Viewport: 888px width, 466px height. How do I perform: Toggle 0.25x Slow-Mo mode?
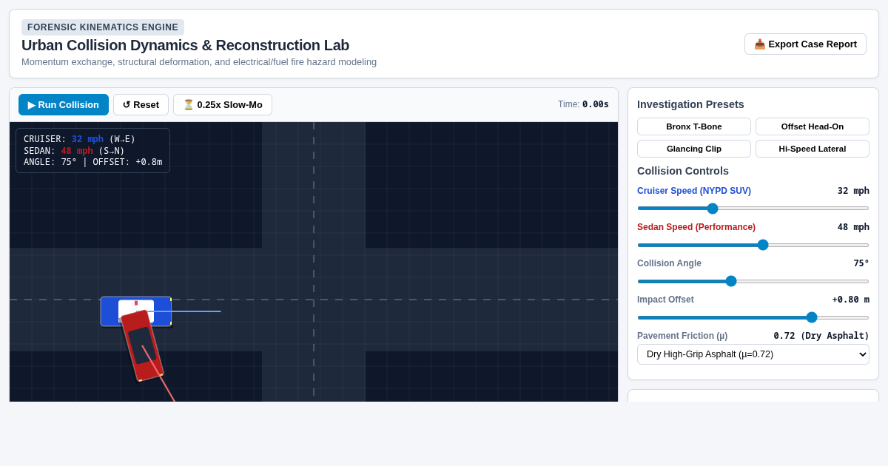(223, 105)
